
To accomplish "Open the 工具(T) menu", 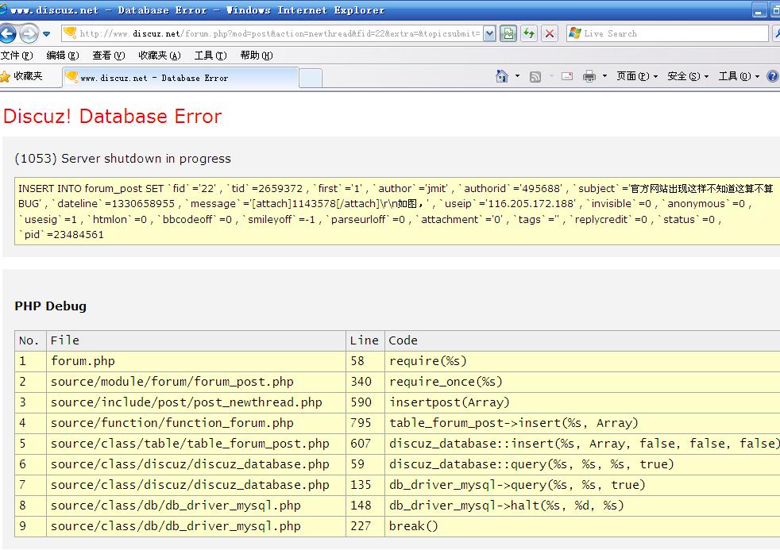I will pos(210,55).
